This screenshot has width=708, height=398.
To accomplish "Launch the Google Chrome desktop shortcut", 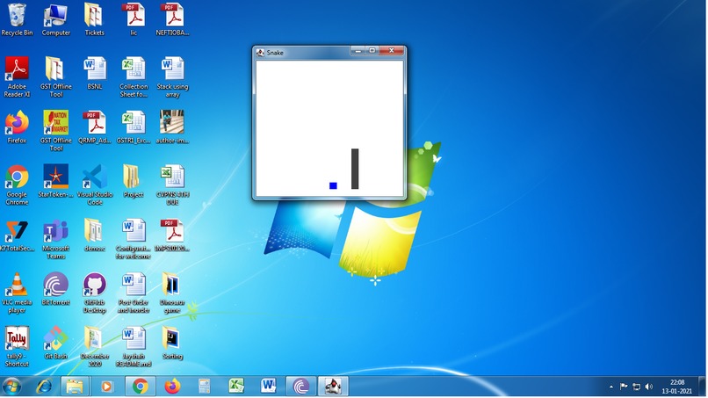I will coord(17,185).
